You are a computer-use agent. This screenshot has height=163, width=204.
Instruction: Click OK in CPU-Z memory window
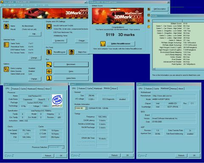127,155
